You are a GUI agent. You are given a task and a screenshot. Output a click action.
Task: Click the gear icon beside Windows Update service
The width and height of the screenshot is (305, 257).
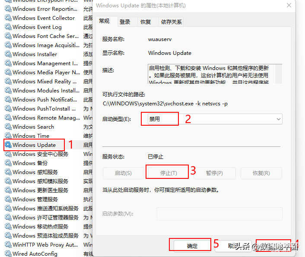pos(8,145)
